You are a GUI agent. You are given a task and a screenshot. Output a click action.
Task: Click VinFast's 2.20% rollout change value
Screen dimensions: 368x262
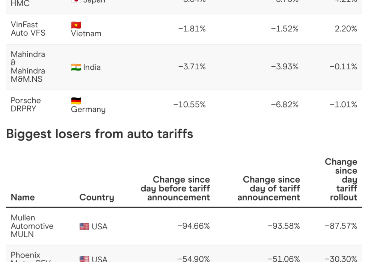tap(346, 29)
